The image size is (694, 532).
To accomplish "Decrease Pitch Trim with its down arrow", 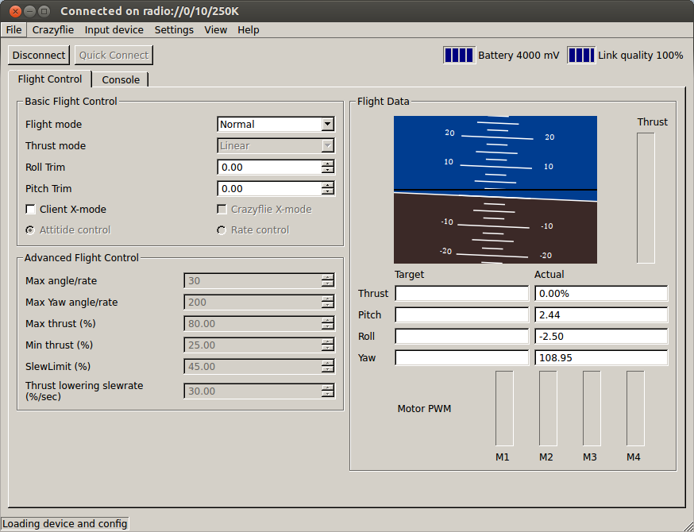I will tap(327, 192).
